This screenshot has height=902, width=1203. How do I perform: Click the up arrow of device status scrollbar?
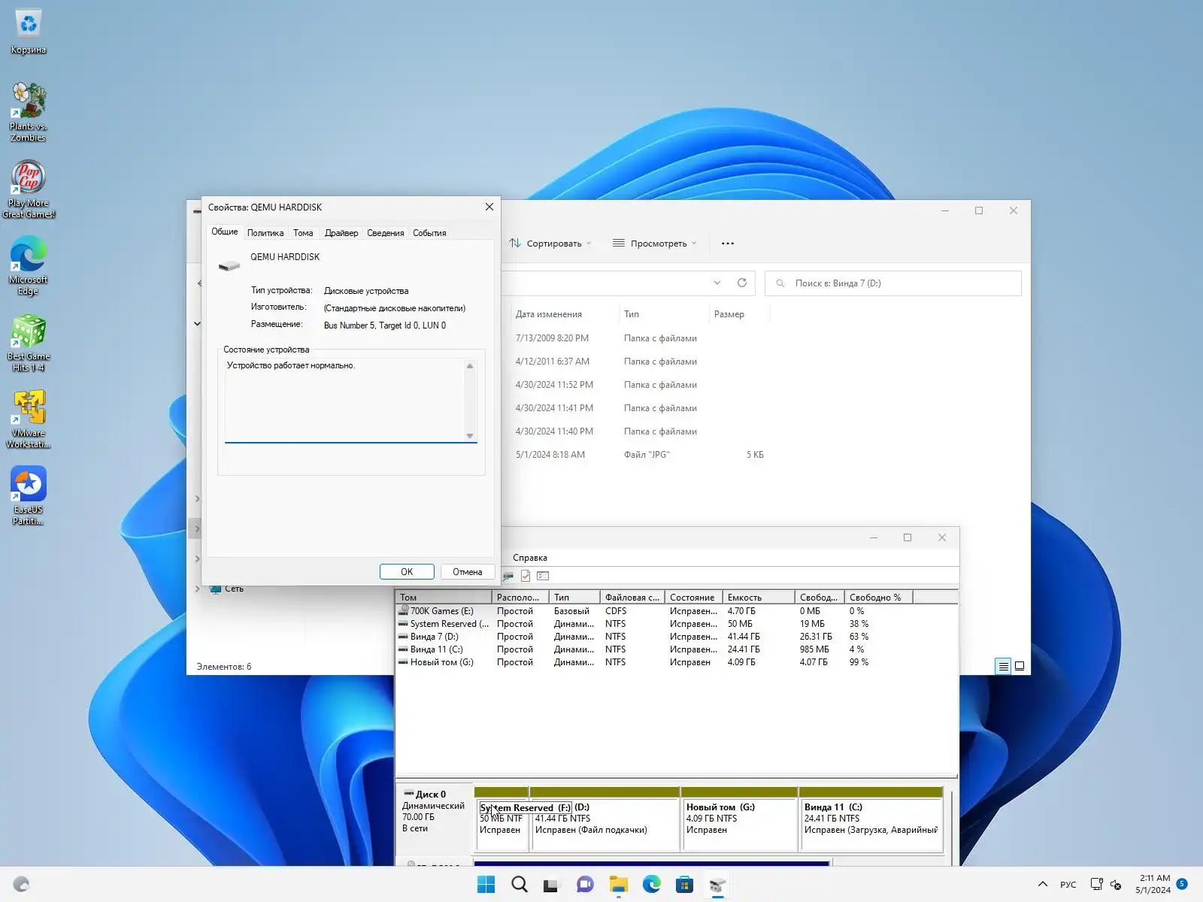470,366
